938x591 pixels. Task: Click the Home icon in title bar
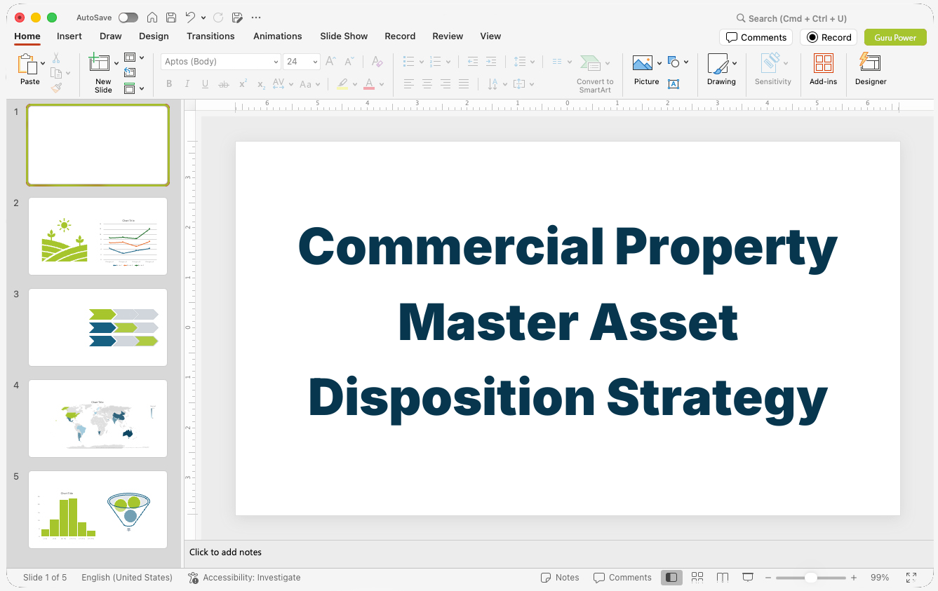click(x=152, y=18)
